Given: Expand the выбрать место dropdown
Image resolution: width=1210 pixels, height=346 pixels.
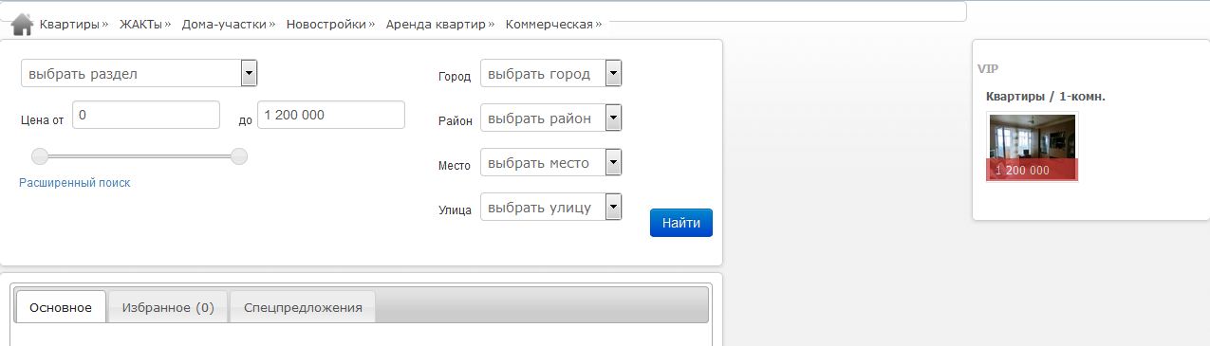Looking at the screenshot, I should tap(551, 162).
